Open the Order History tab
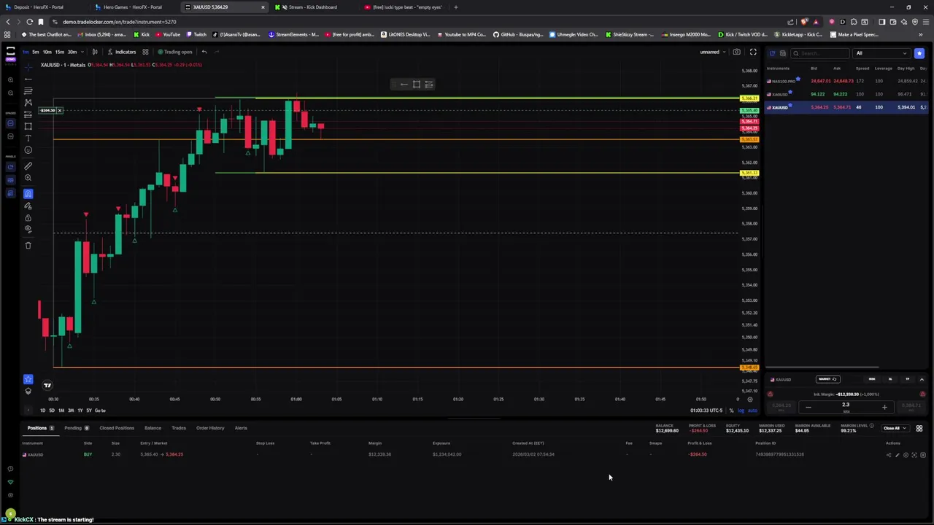Image resolution: width=934 pixels, height=525 pixels. (210, 428)
